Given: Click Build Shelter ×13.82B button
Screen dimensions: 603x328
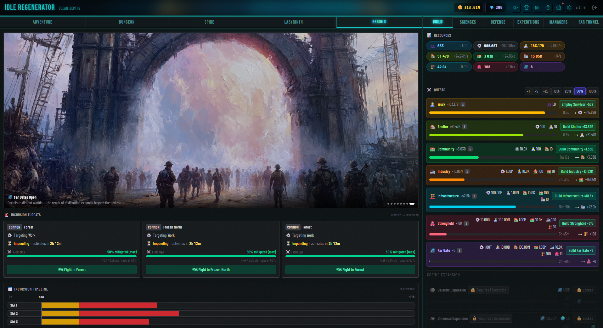Looking at the screenshot, I should pyautogui.click(x=578, y=127).
